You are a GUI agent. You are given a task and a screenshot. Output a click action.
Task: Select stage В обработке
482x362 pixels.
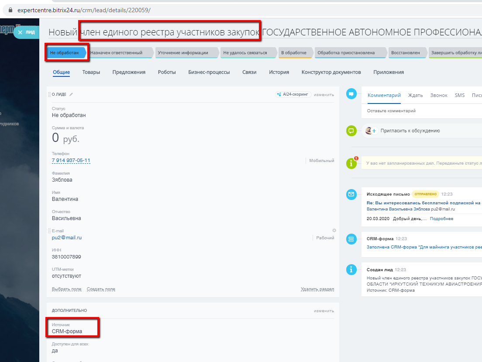pos(295,52)
